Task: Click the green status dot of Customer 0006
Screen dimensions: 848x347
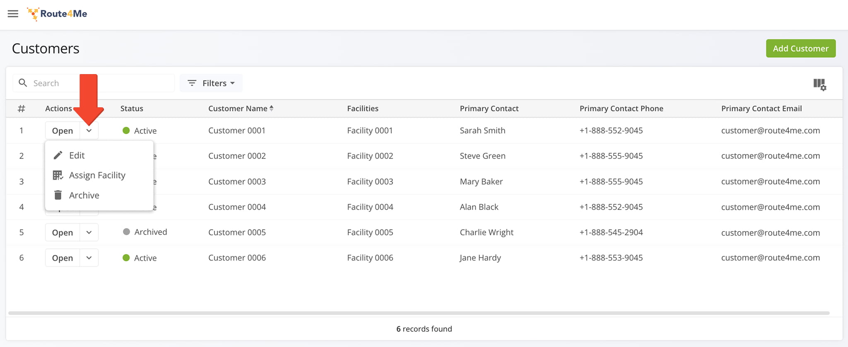Action: point(126,258)
